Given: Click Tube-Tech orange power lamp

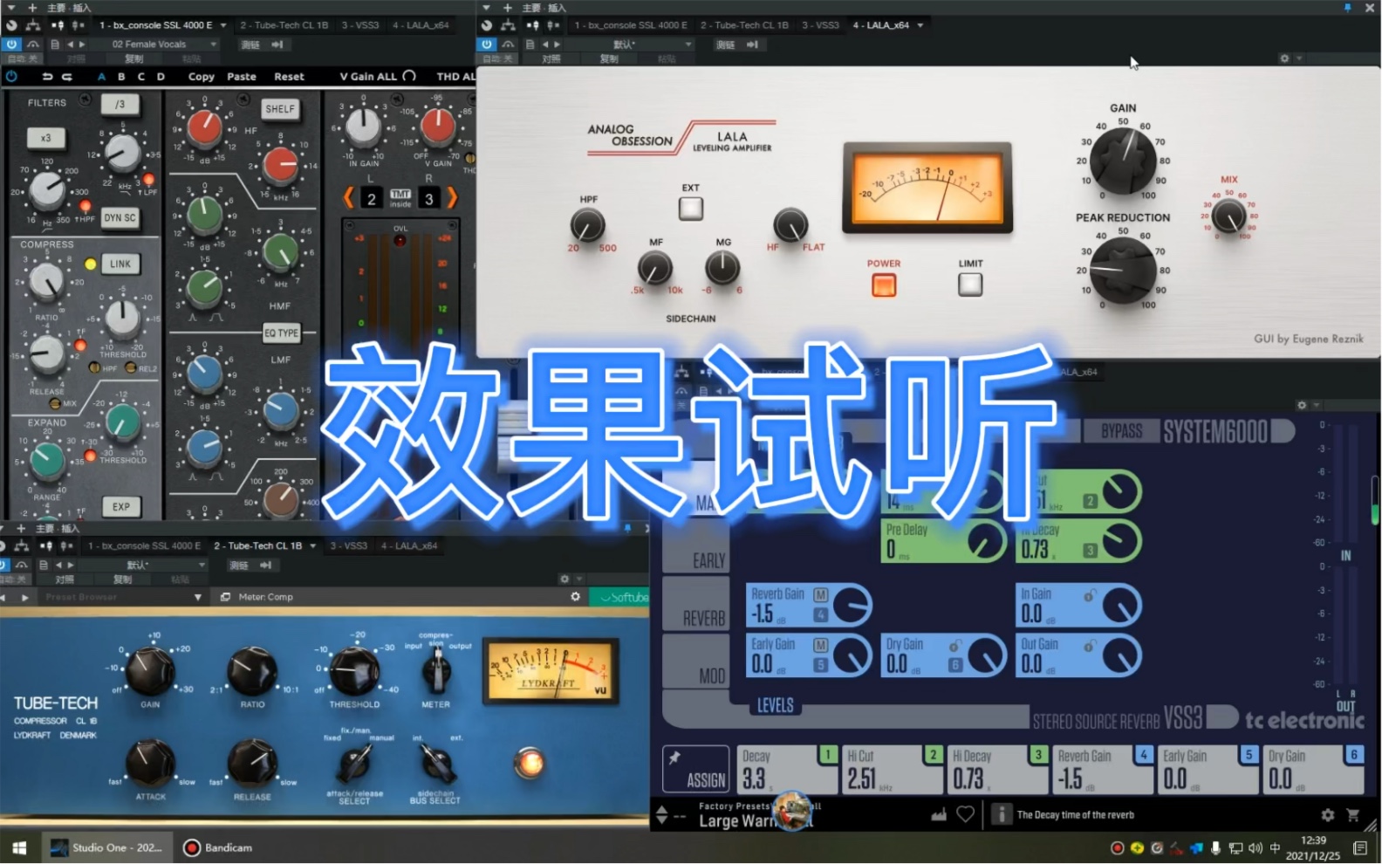Looking at the screenshot, I should [529, 763].
